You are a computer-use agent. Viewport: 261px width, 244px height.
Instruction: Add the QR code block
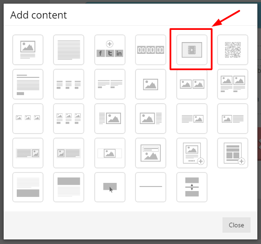point(232,50)
